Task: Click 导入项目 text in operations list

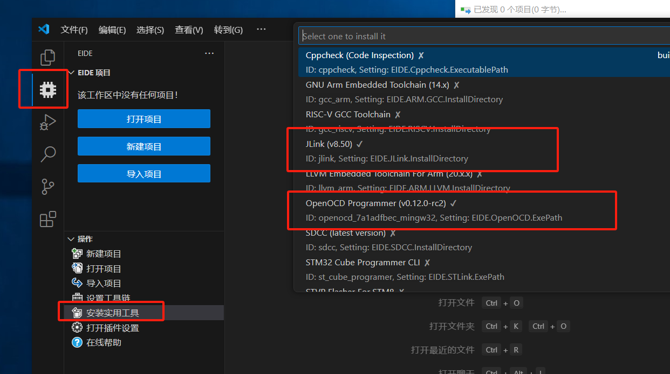Action: 104,283
